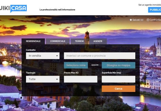Viewport: 161px width, 111px height.
Task: Open the Salvati (0) saved listings link
Action: (x=136, y=20)
